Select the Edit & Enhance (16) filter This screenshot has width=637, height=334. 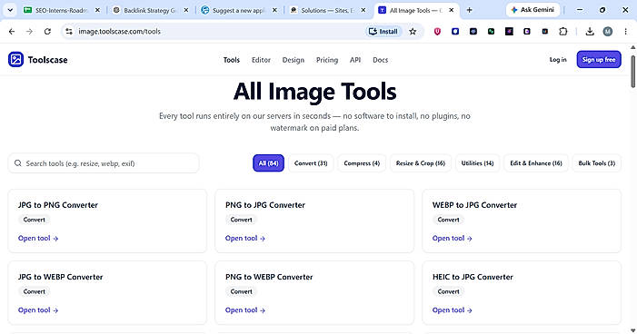tap(536, 163)
